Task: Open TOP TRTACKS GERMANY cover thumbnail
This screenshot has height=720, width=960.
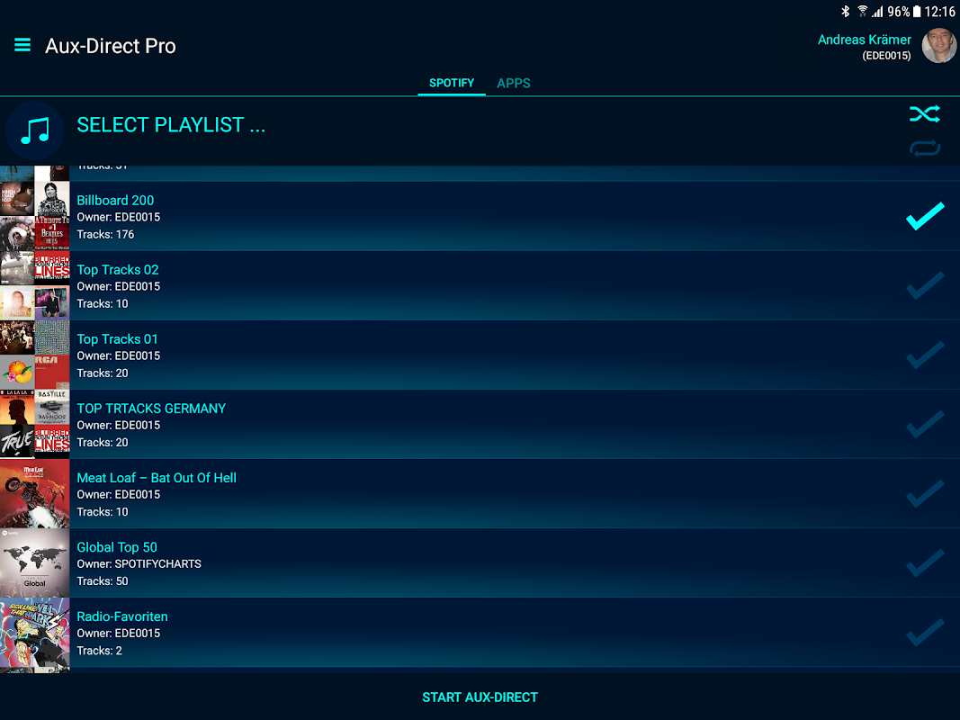Action: [35, 424]
